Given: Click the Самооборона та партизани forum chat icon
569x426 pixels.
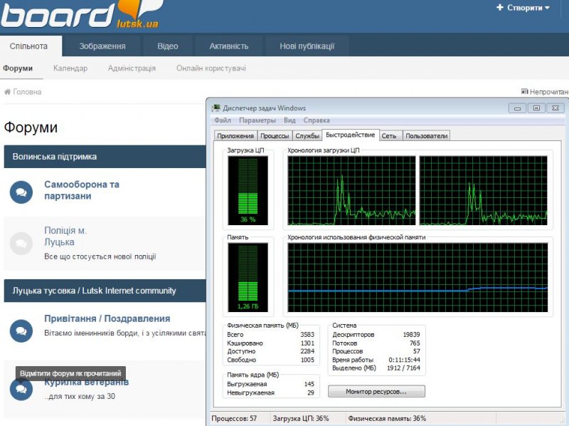Looking at the screenshot, I should 21,192.
